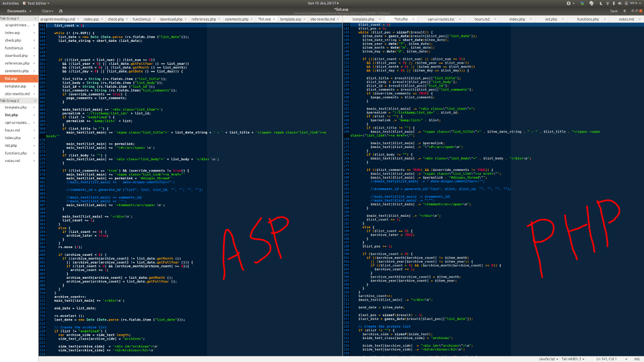Open the JavaScript language selector in status bar
This screenshot has width=644, height=362.
548,359
